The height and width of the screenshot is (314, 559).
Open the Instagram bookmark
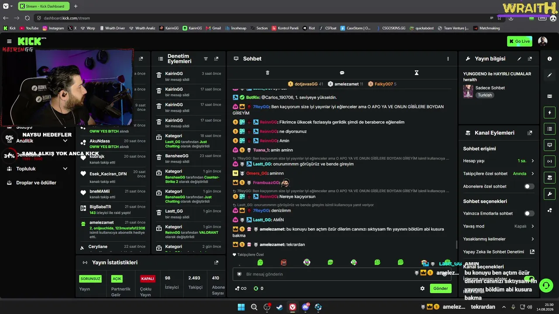53,28
